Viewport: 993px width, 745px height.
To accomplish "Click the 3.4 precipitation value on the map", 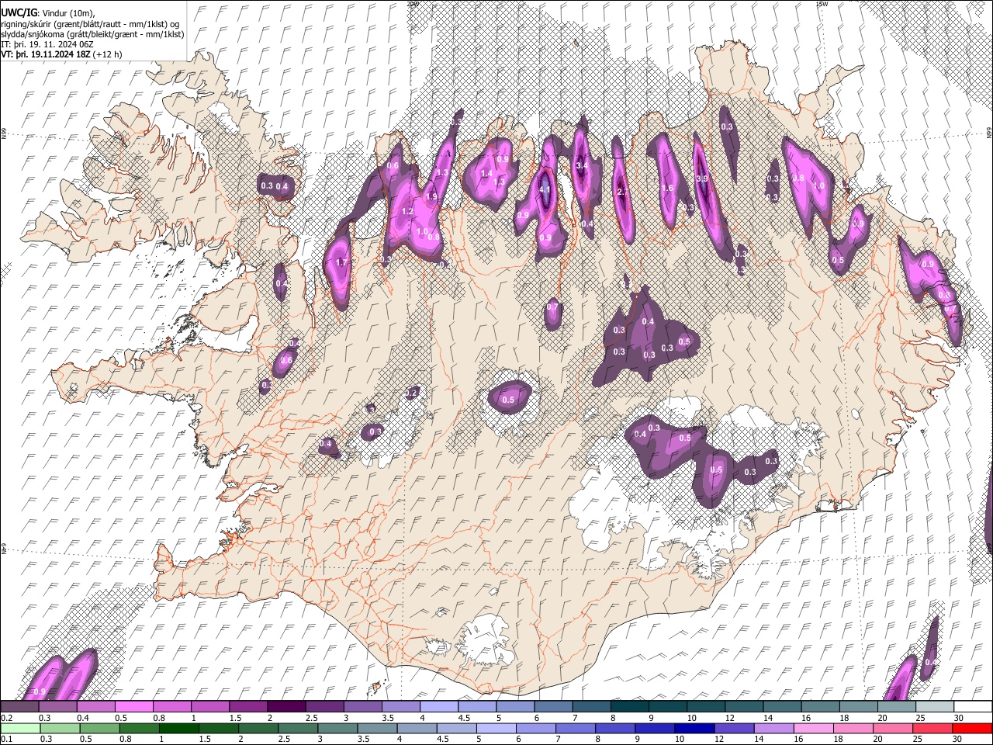I will click(583, 165).
